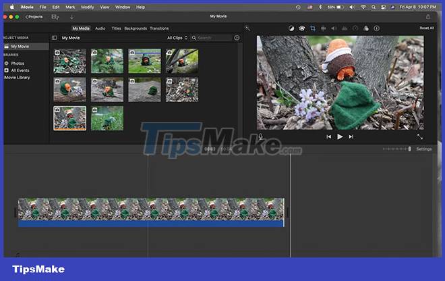The height and width of the screenshot is (281, 445).
Task: Select the Cropping tool
Action: (x=312, y=28)
